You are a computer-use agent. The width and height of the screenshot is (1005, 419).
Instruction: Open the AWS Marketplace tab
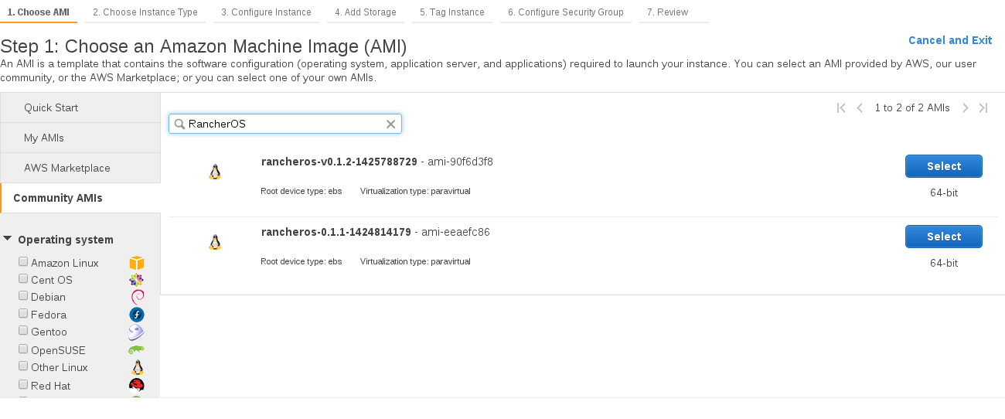click(67, 168)
